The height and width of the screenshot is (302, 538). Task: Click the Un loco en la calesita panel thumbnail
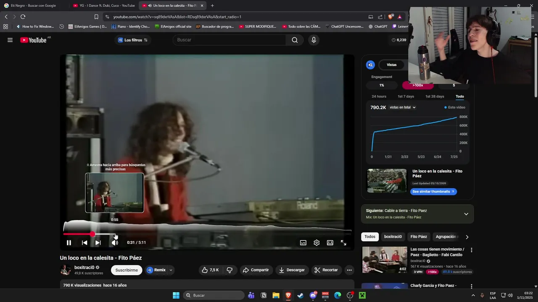click(x=387, y=181)
